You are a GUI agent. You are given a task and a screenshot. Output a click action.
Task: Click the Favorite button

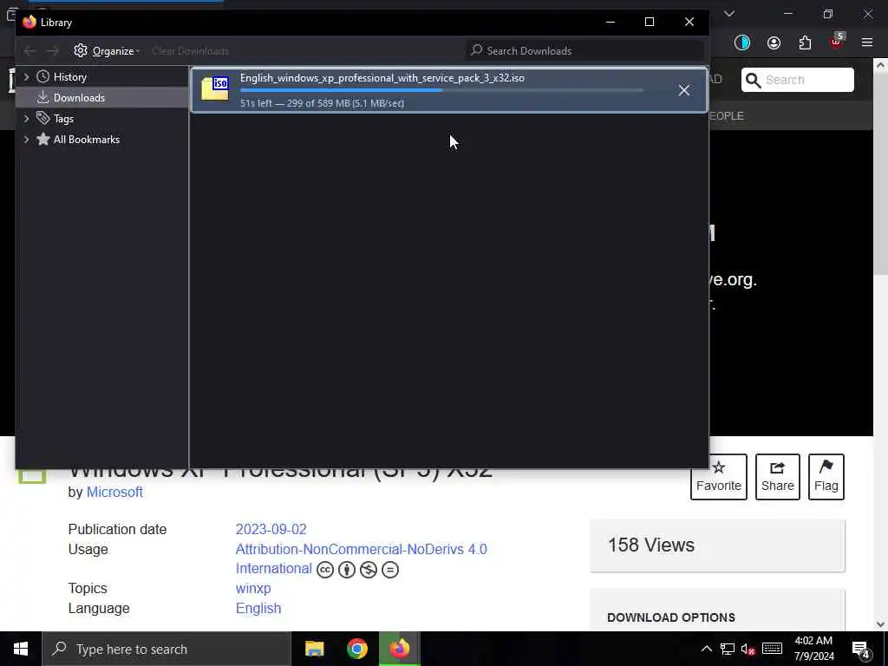[x=719, y=477]
